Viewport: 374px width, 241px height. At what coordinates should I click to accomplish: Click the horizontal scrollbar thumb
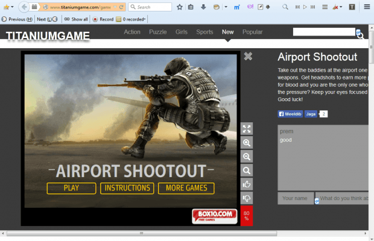coord(142,234)
